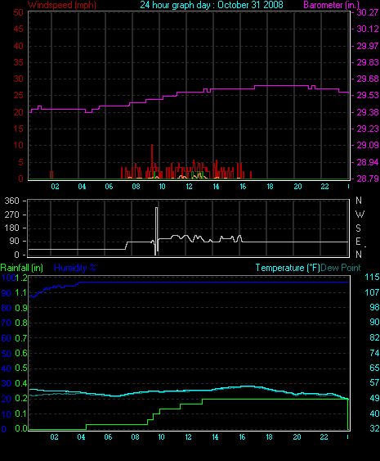Select the barometer value 30.12
This screenshot has width=380, height=461.
coord(368,29)
